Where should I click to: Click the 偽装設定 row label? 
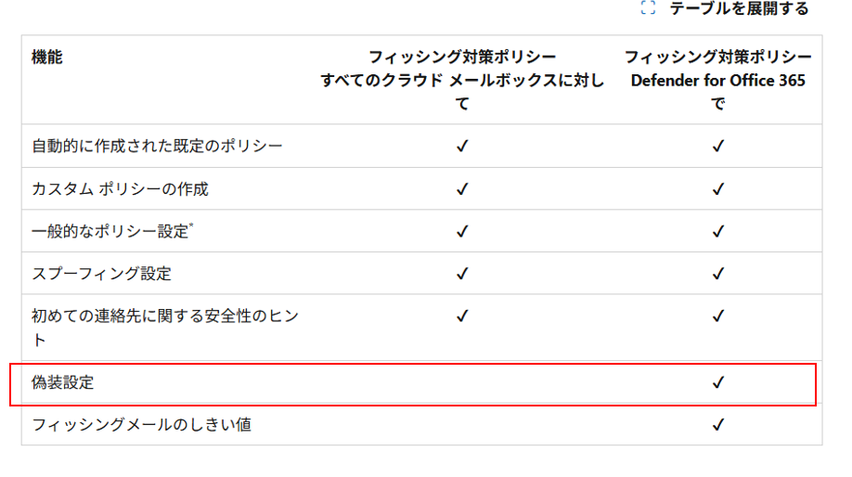[x=63, y=382]
